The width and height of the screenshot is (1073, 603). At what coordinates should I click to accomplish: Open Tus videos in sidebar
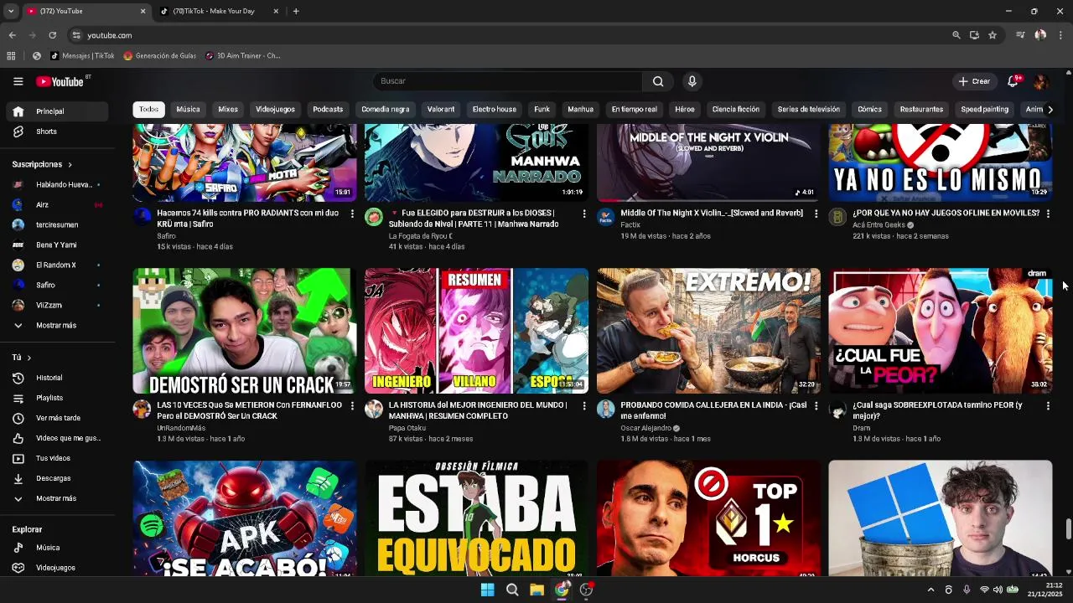pyautogui.click(x=55, y=458)
